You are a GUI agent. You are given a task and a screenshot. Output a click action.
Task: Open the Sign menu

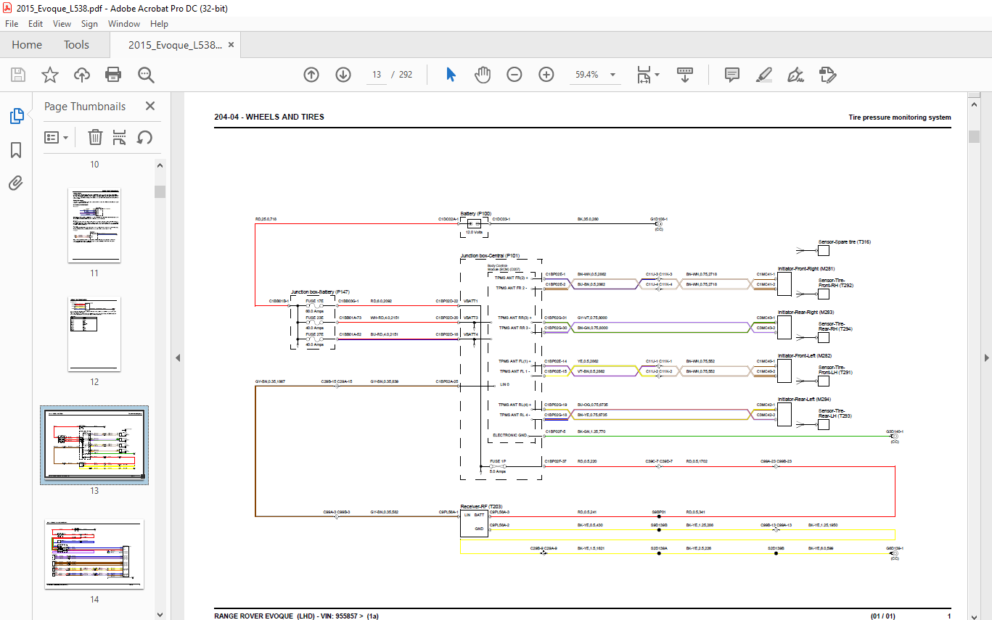tap(89, 24)
